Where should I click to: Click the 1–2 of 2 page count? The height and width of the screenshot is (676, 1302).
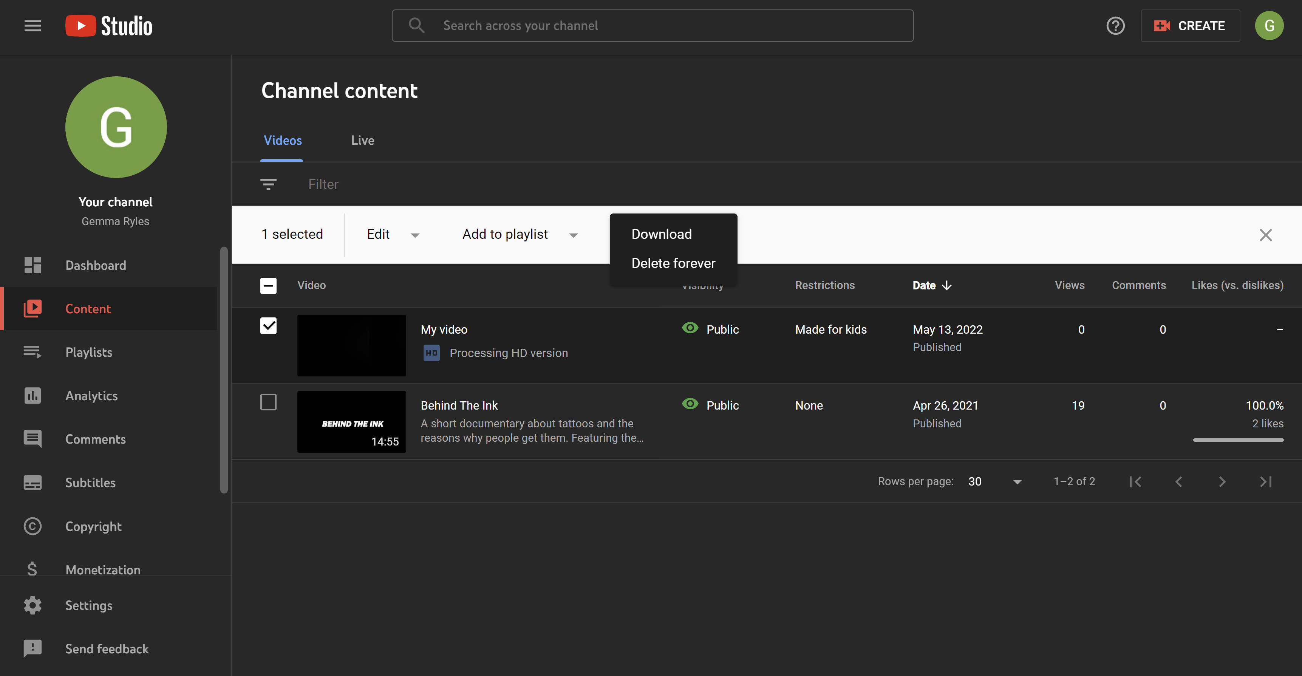click(1074, 482)
